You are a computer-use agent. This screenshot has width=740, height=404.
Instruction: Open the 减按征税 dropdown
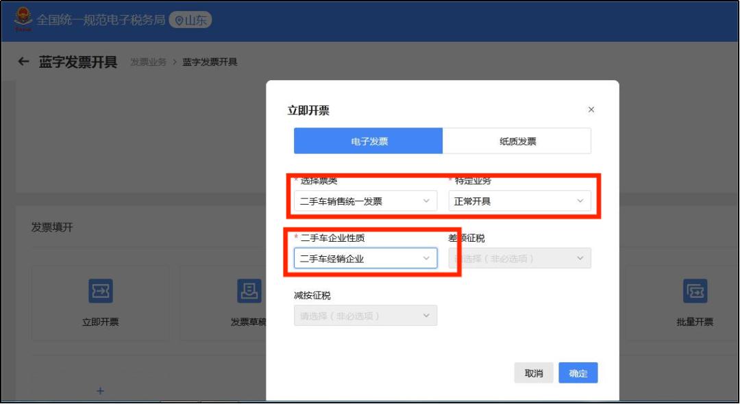tap(365, 316)
